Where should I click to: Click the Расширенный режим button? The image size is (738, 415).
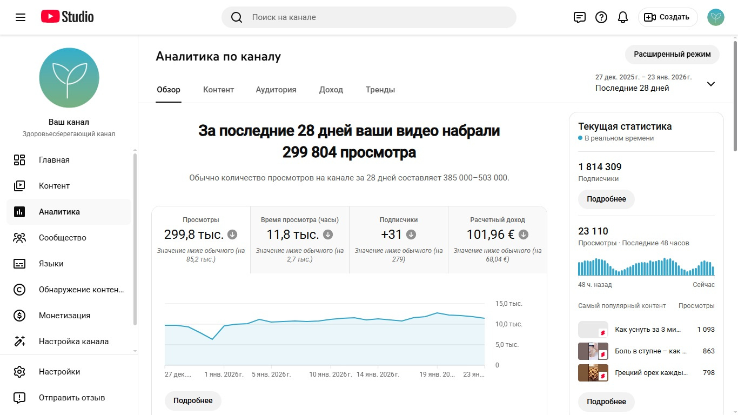point(672,55)
